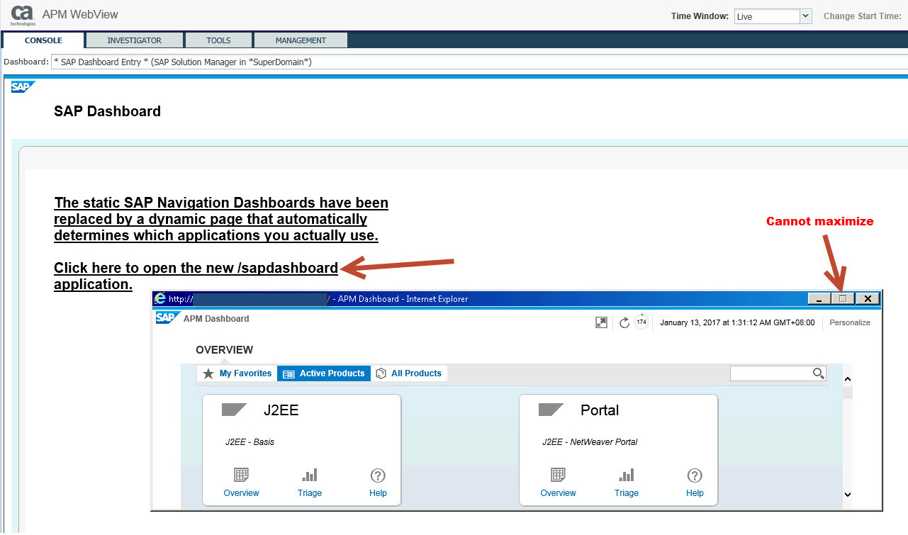Click the SAP Dashboard heading
Screen dimensions: 908x535
click(107, 111)
